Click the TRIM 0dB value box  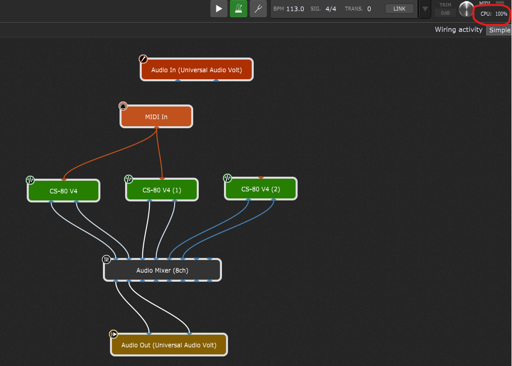point(445,13)
